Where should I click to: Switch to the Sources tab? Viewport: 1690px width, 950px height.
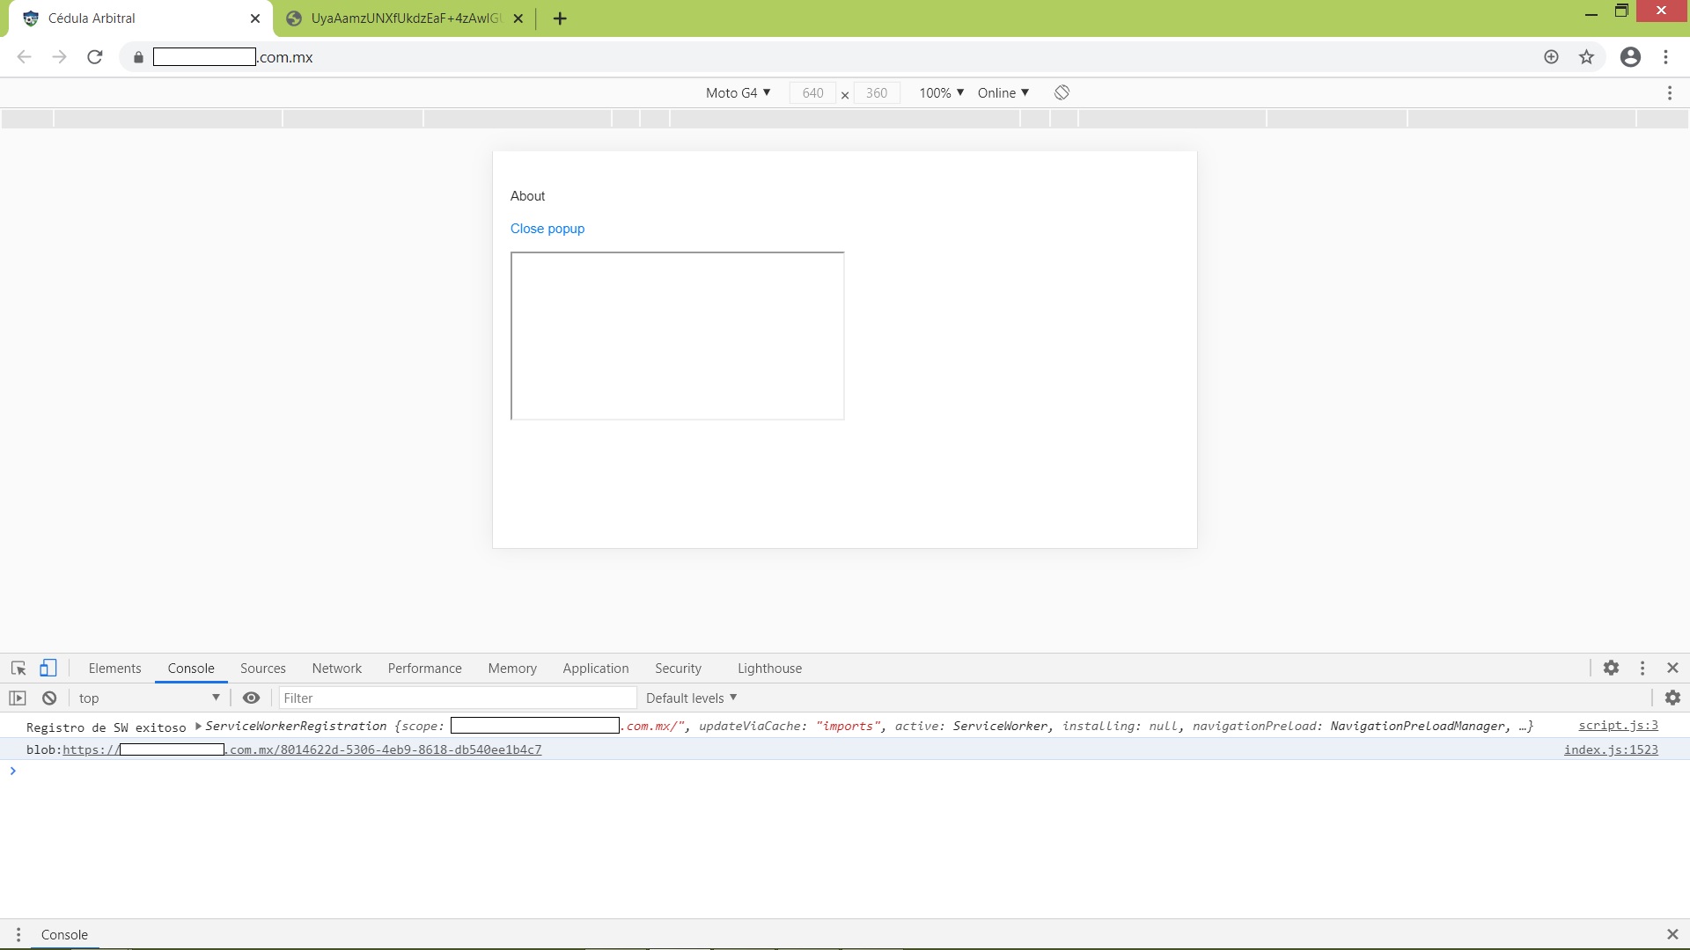coord(263,668)
